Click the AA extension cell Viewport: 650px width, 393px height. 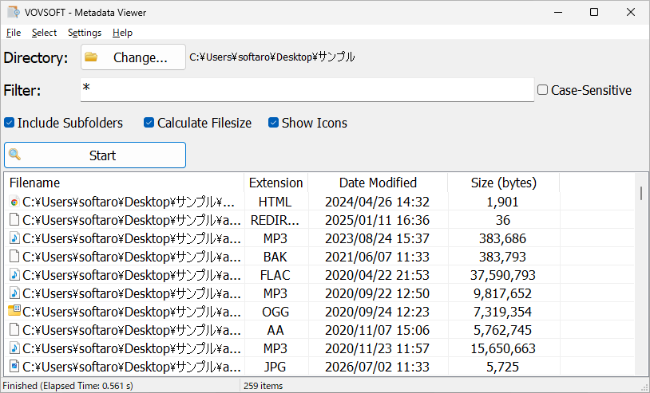(275, 330)
